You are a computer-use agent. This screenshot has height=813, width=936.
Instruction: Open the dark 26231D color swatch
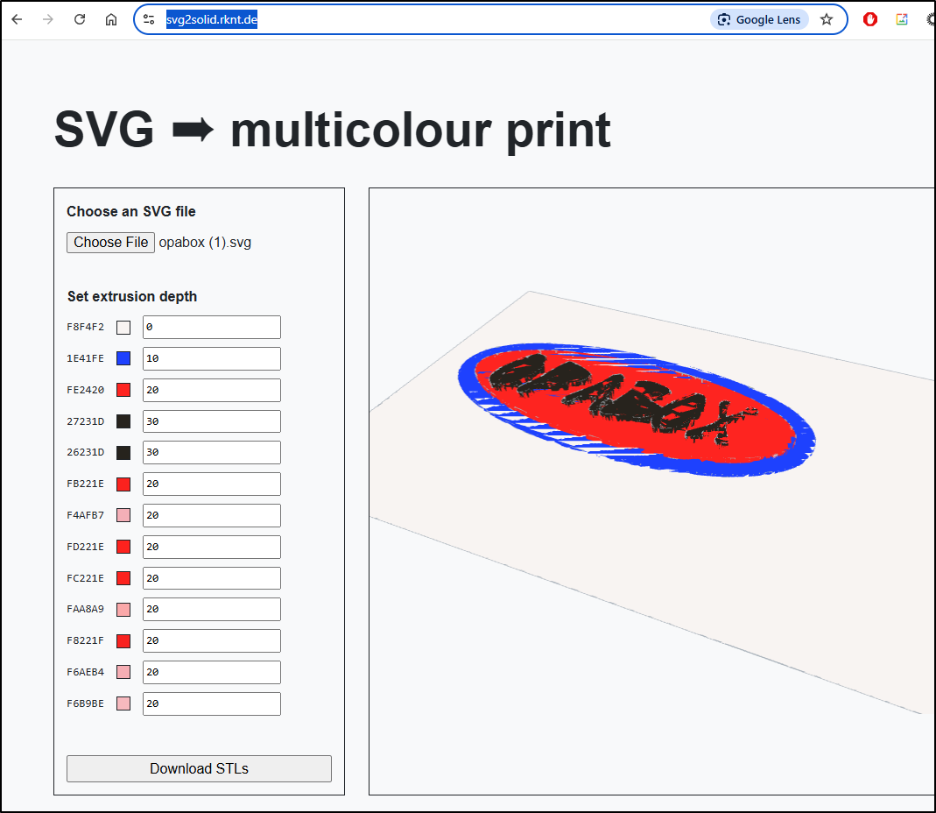tap(123, 453)
